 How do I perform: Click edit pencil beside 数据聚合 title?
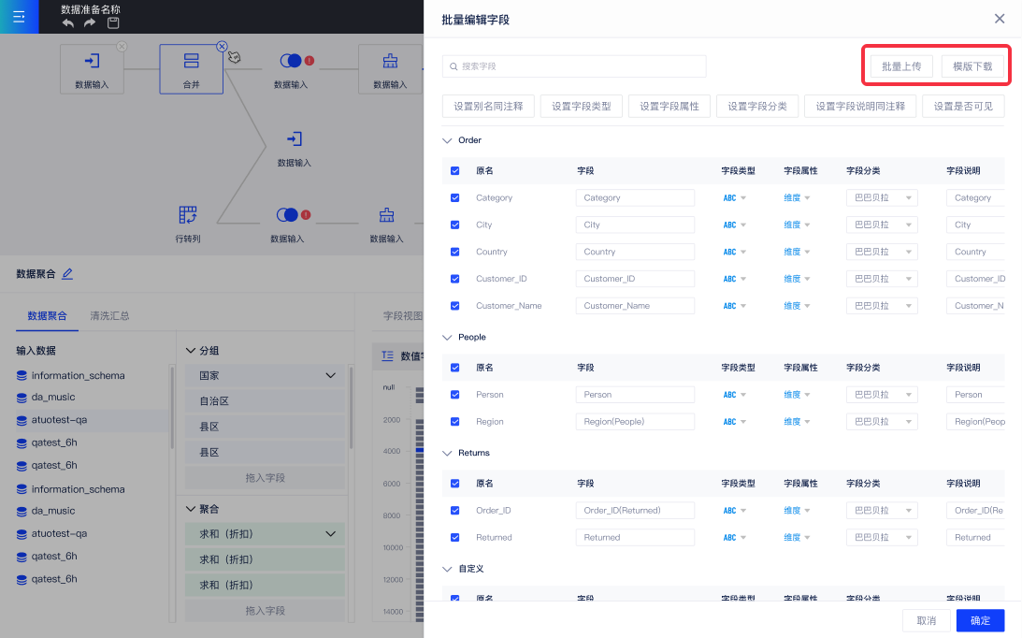(67, 274)
